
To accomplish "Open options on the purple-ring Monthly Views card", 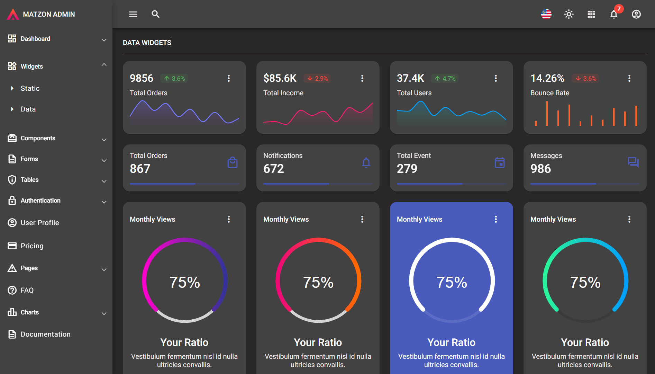I will (229, 219).
